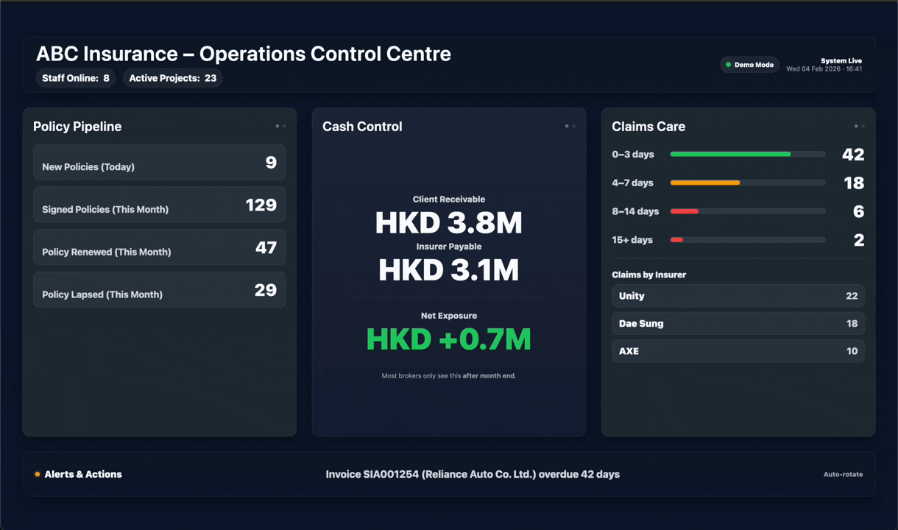Viewport: 898px width, 530px height.
Task: Open the overdue invoice SIA001254 alert
Action: 473,475
